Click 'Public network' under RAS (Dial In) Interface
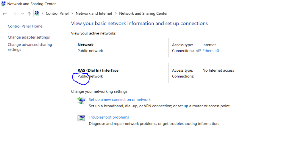282x145 pixels. 90,76
